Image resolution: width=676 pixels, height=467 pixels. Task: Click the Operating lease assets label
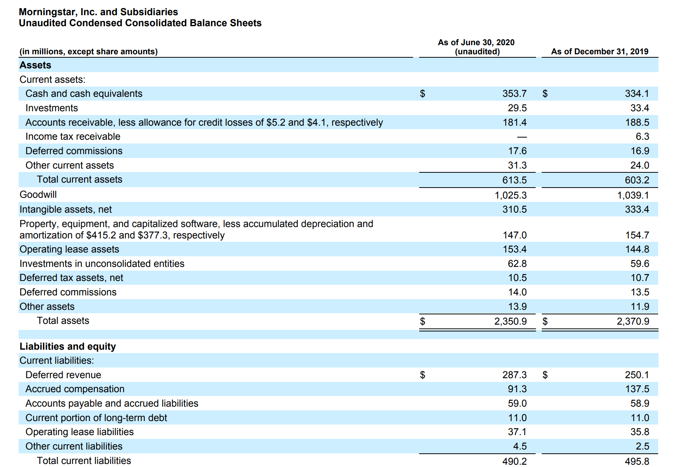click(x=69, y=249)
